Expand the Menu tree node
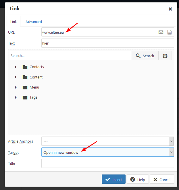 point(16,87)
